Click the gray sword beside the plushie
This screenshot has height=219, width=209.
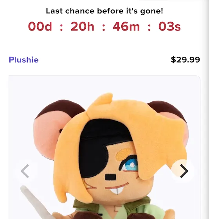coord(35,203)
